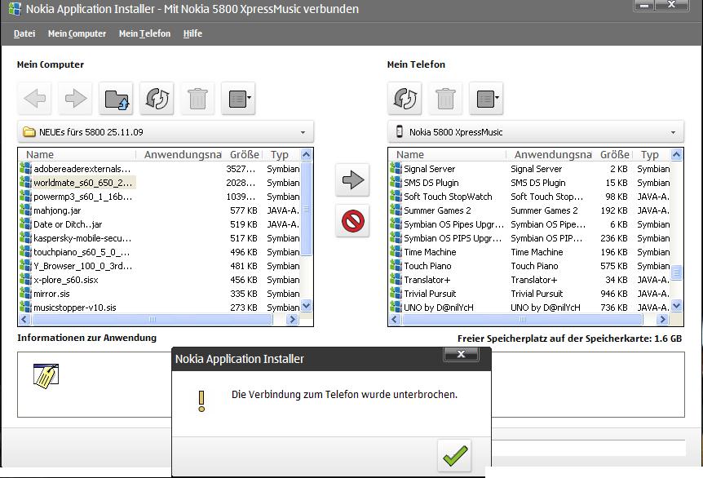Open the Mein Telefon menu

coord(145,33)
